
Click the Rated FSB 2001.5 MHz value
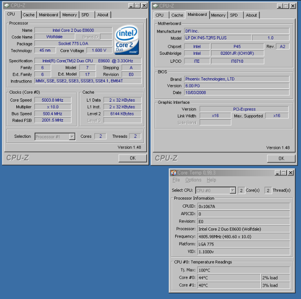[53, 120]
